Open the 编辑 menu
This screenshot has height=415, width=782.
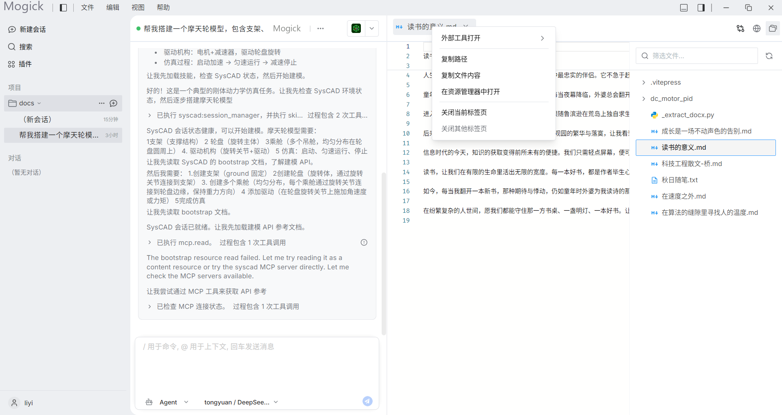(112, 8)
